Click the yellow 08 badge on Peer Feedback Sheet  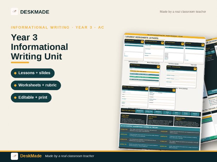pos(174,90)
